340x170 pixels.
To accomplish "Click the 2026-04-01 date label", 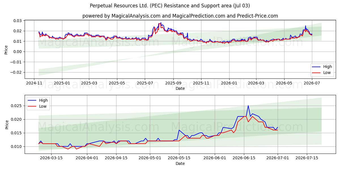I will coord(86,158).
